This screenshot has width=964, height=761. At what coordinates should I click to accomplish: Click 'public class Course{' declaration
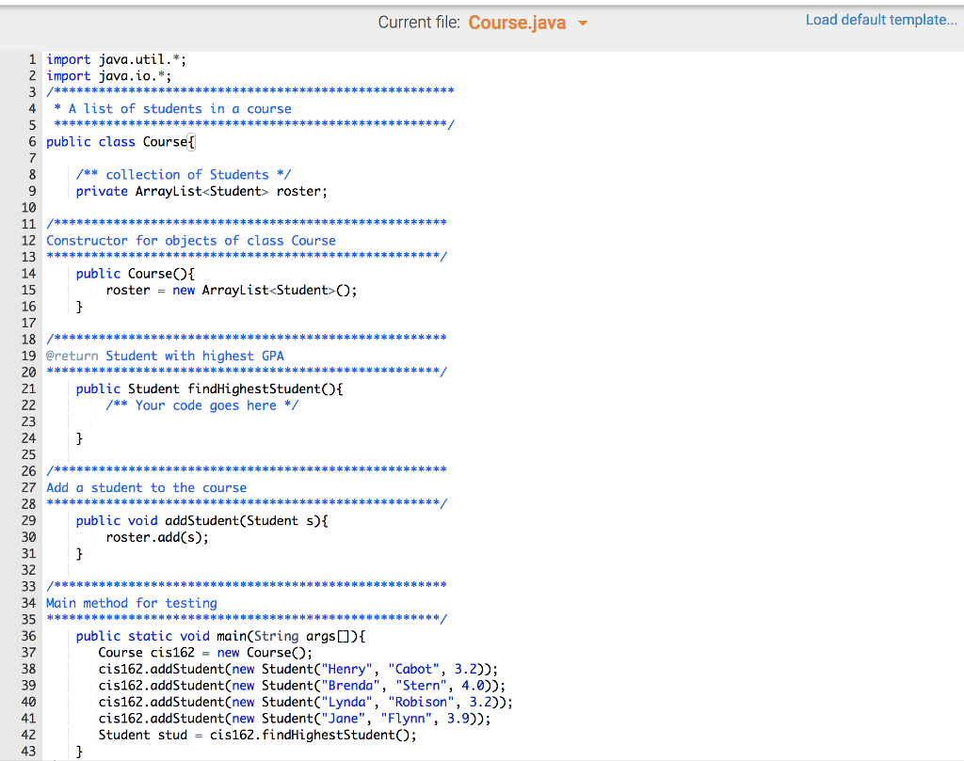click(x=120, y=142)
